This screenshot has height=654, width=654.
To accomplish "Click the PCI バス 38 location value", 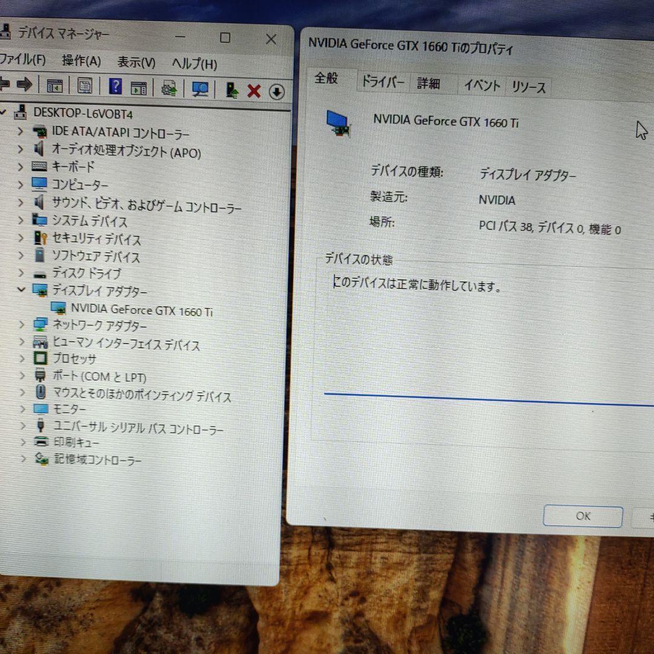I will coord(550,228).
